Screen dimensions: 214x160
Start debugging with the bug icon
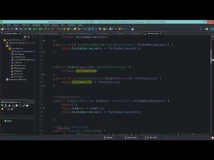(x=34, y=29)
